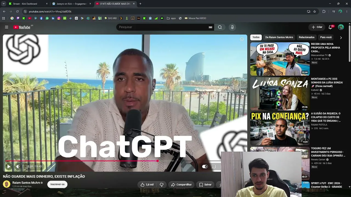Close the Janeyro on Kick tab
351x197 pixels.
coord(90,4)
